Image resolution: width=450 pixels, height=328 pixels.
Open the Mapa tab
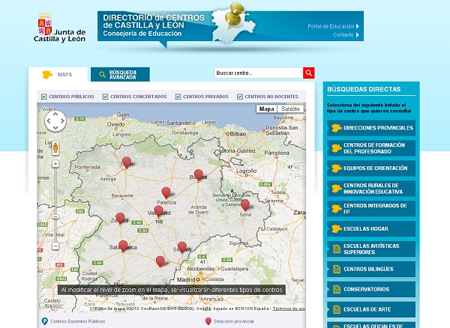[58, 74]
